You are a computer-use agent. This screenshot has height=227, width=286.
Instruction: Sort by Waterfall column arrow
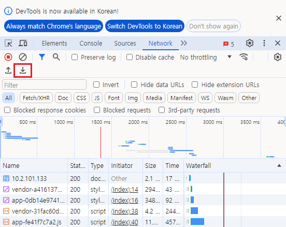coord(279,165)
